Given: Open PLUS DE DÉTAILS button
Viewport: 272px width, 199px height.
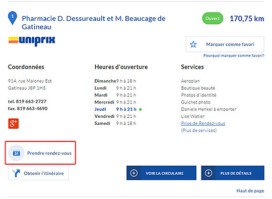Looking at the screenshot, I should 233,173.
